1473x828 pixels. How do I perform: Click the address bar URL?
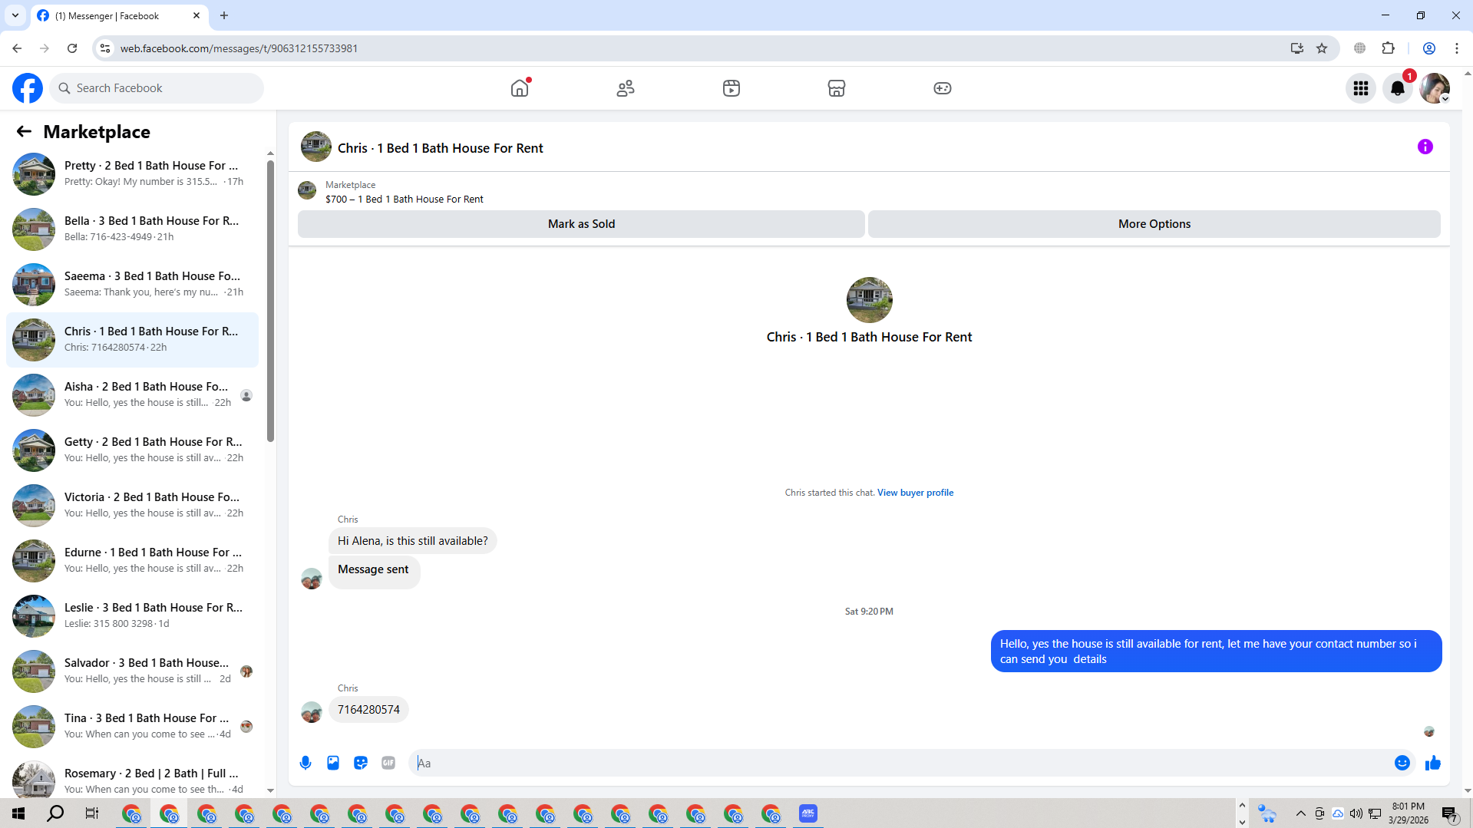(239, 48)
